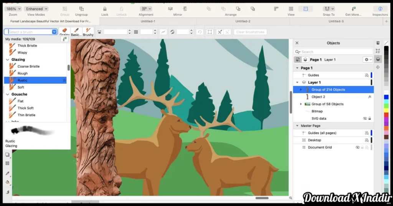393x206 pixels.
Task: Collapse the Page 1 tree node
Action: [297, 68]
